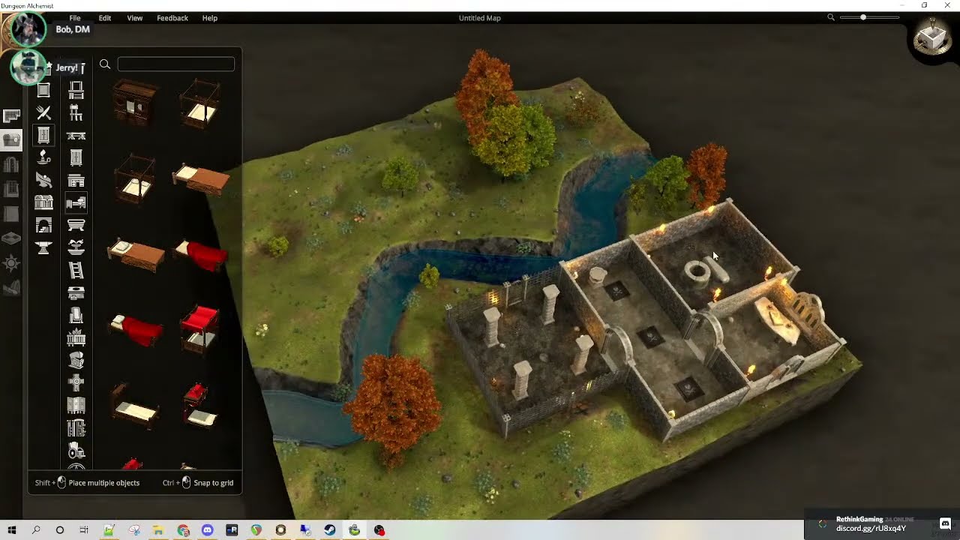960x540 pixels.
Task: Open the candle lighting category
Action: click(x=43, y=157)
